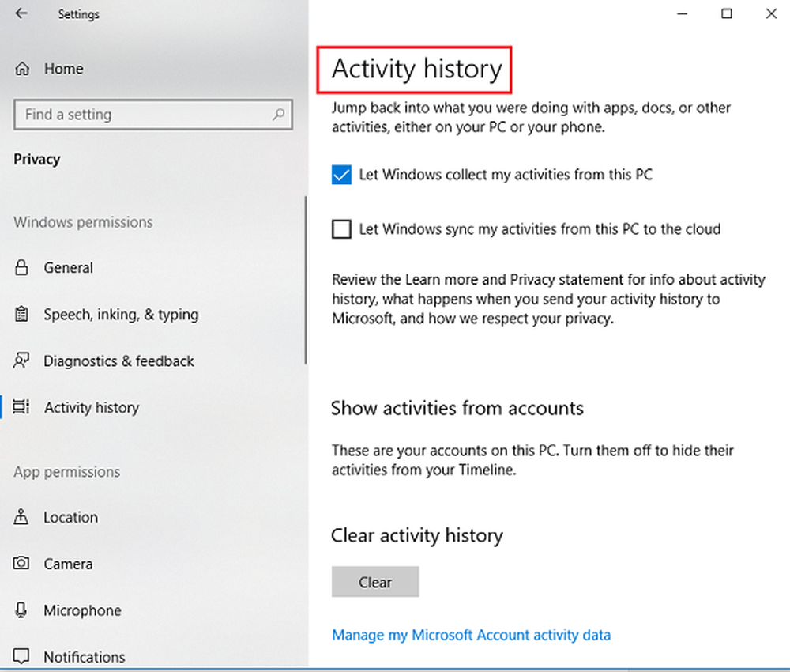Click the Camera icon in sidebar
790x672 pixels.
click(21, 563)
